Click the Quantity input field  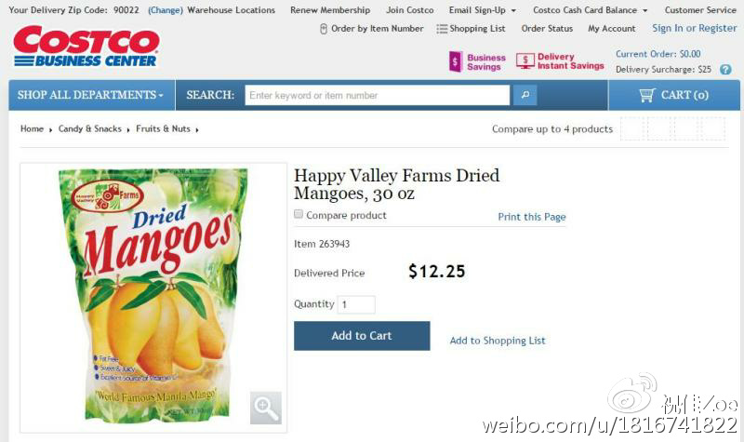pyautogui.click(x=356, y=304)
